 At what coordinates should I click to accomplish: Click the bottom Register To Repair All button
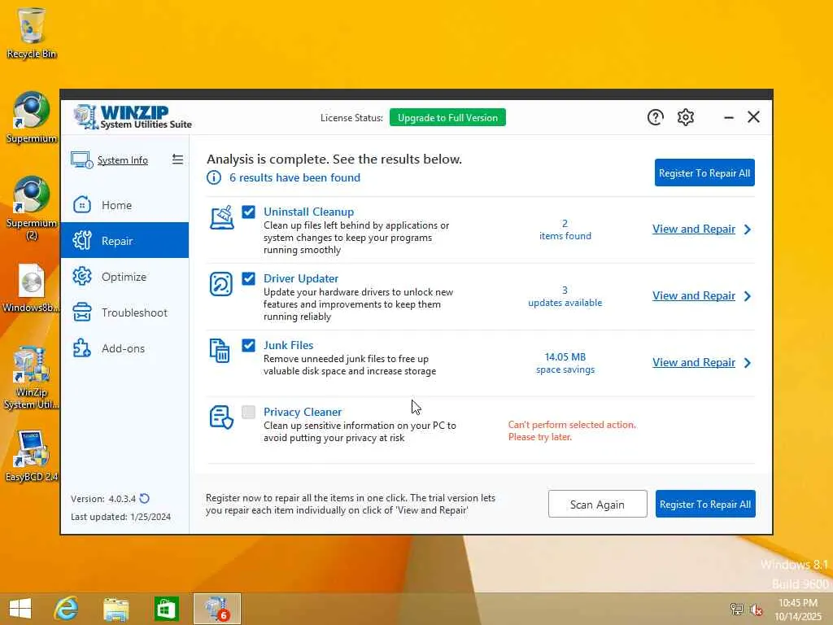(705, 504)
